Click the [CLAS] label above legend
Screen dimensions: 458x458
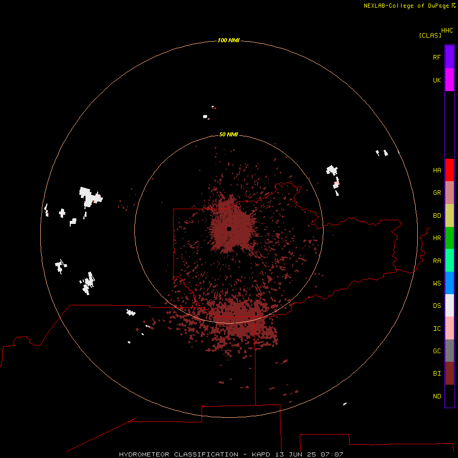(x=430, y=35)
